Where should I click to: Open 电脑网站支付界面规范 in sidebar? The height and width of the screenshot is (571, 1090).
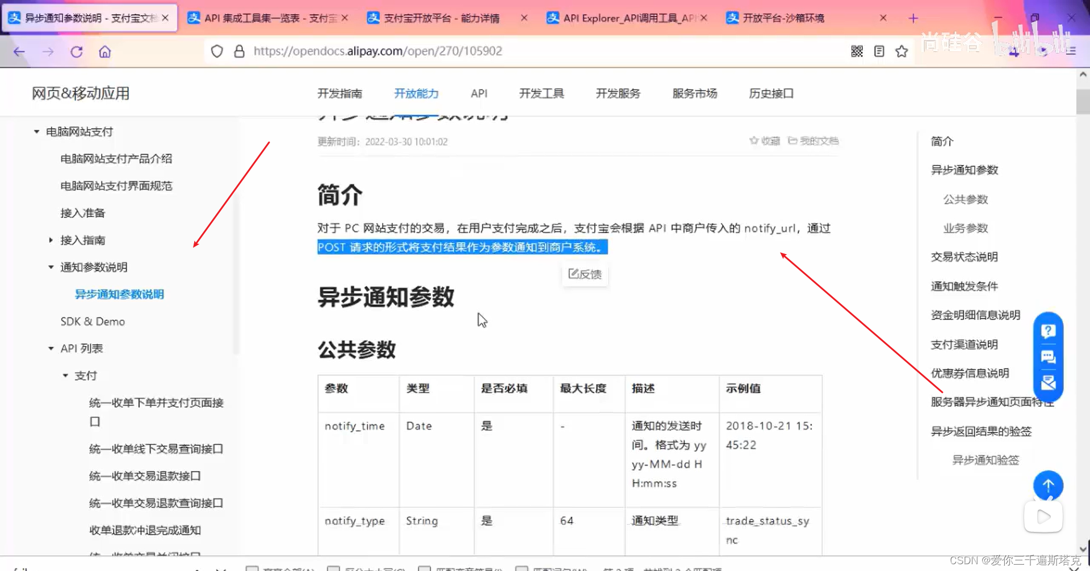[x=116, y=186]
